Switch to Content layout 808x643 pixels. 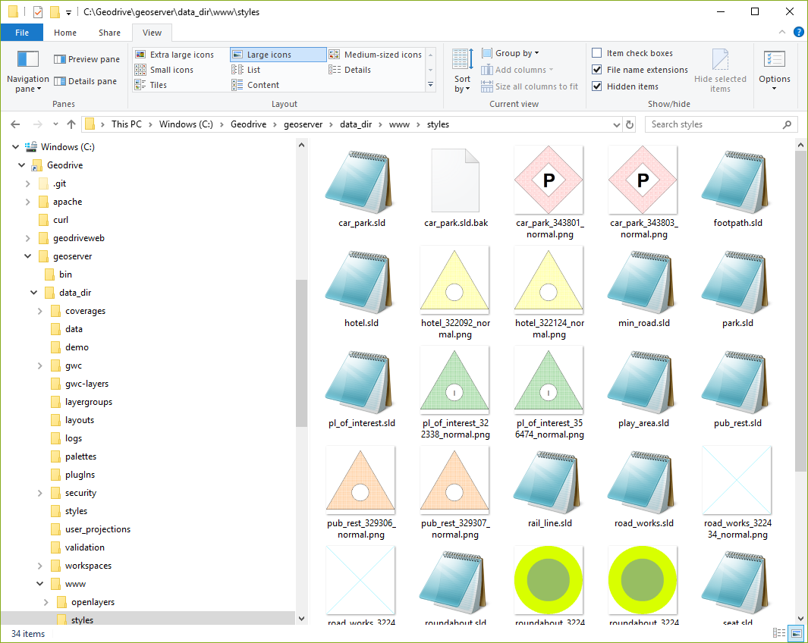[x=256, y=85]
